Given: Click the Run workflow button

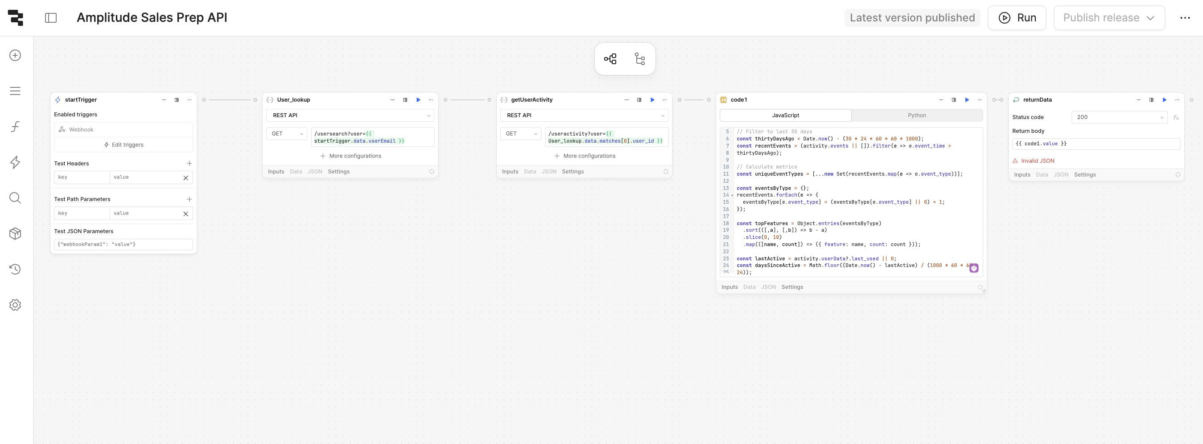Looking at the screenshot, I should click(x=1017, y=18).
